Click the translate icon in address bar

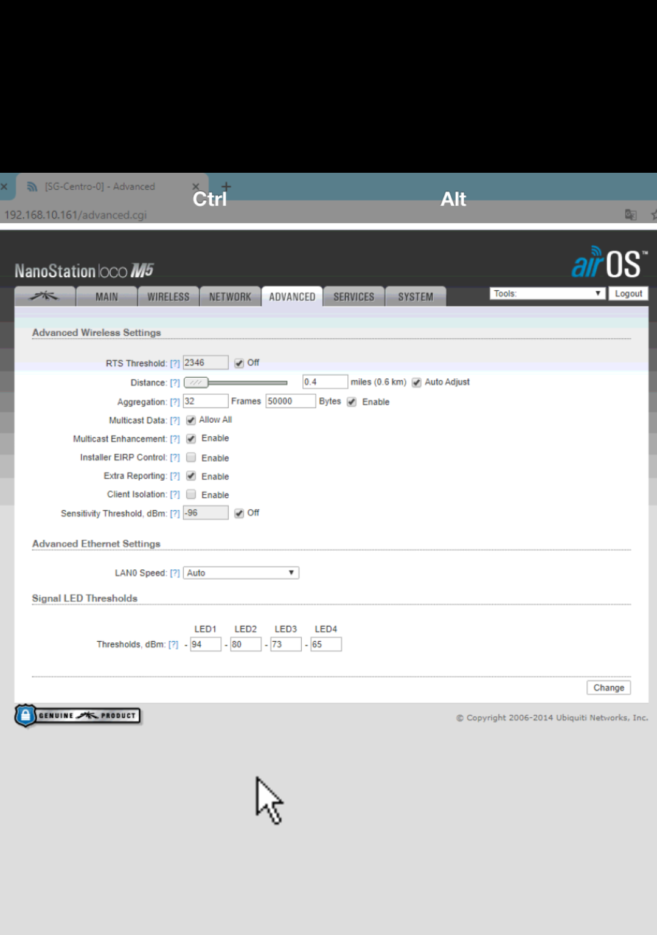coord(630,214)
